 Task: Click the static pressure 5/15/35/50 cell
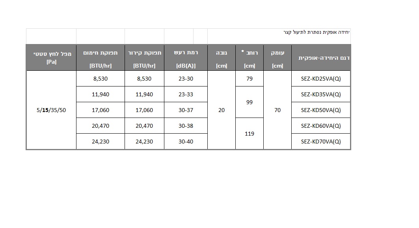[51, 110]
